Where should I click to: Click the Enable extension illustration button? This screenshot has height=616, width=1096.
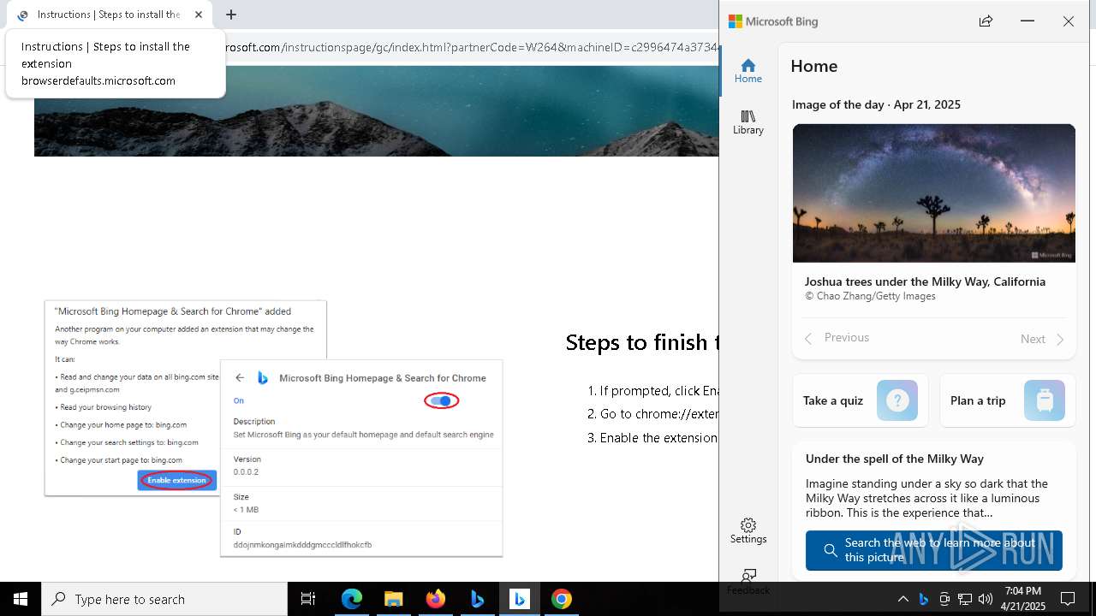(x=176, y=480)
